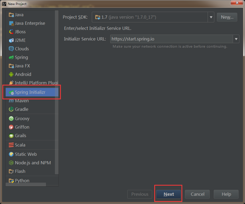Screen dimensions: 245x204
Task: Click the https://start.spring.io URL field
Action: click(171, 39)
